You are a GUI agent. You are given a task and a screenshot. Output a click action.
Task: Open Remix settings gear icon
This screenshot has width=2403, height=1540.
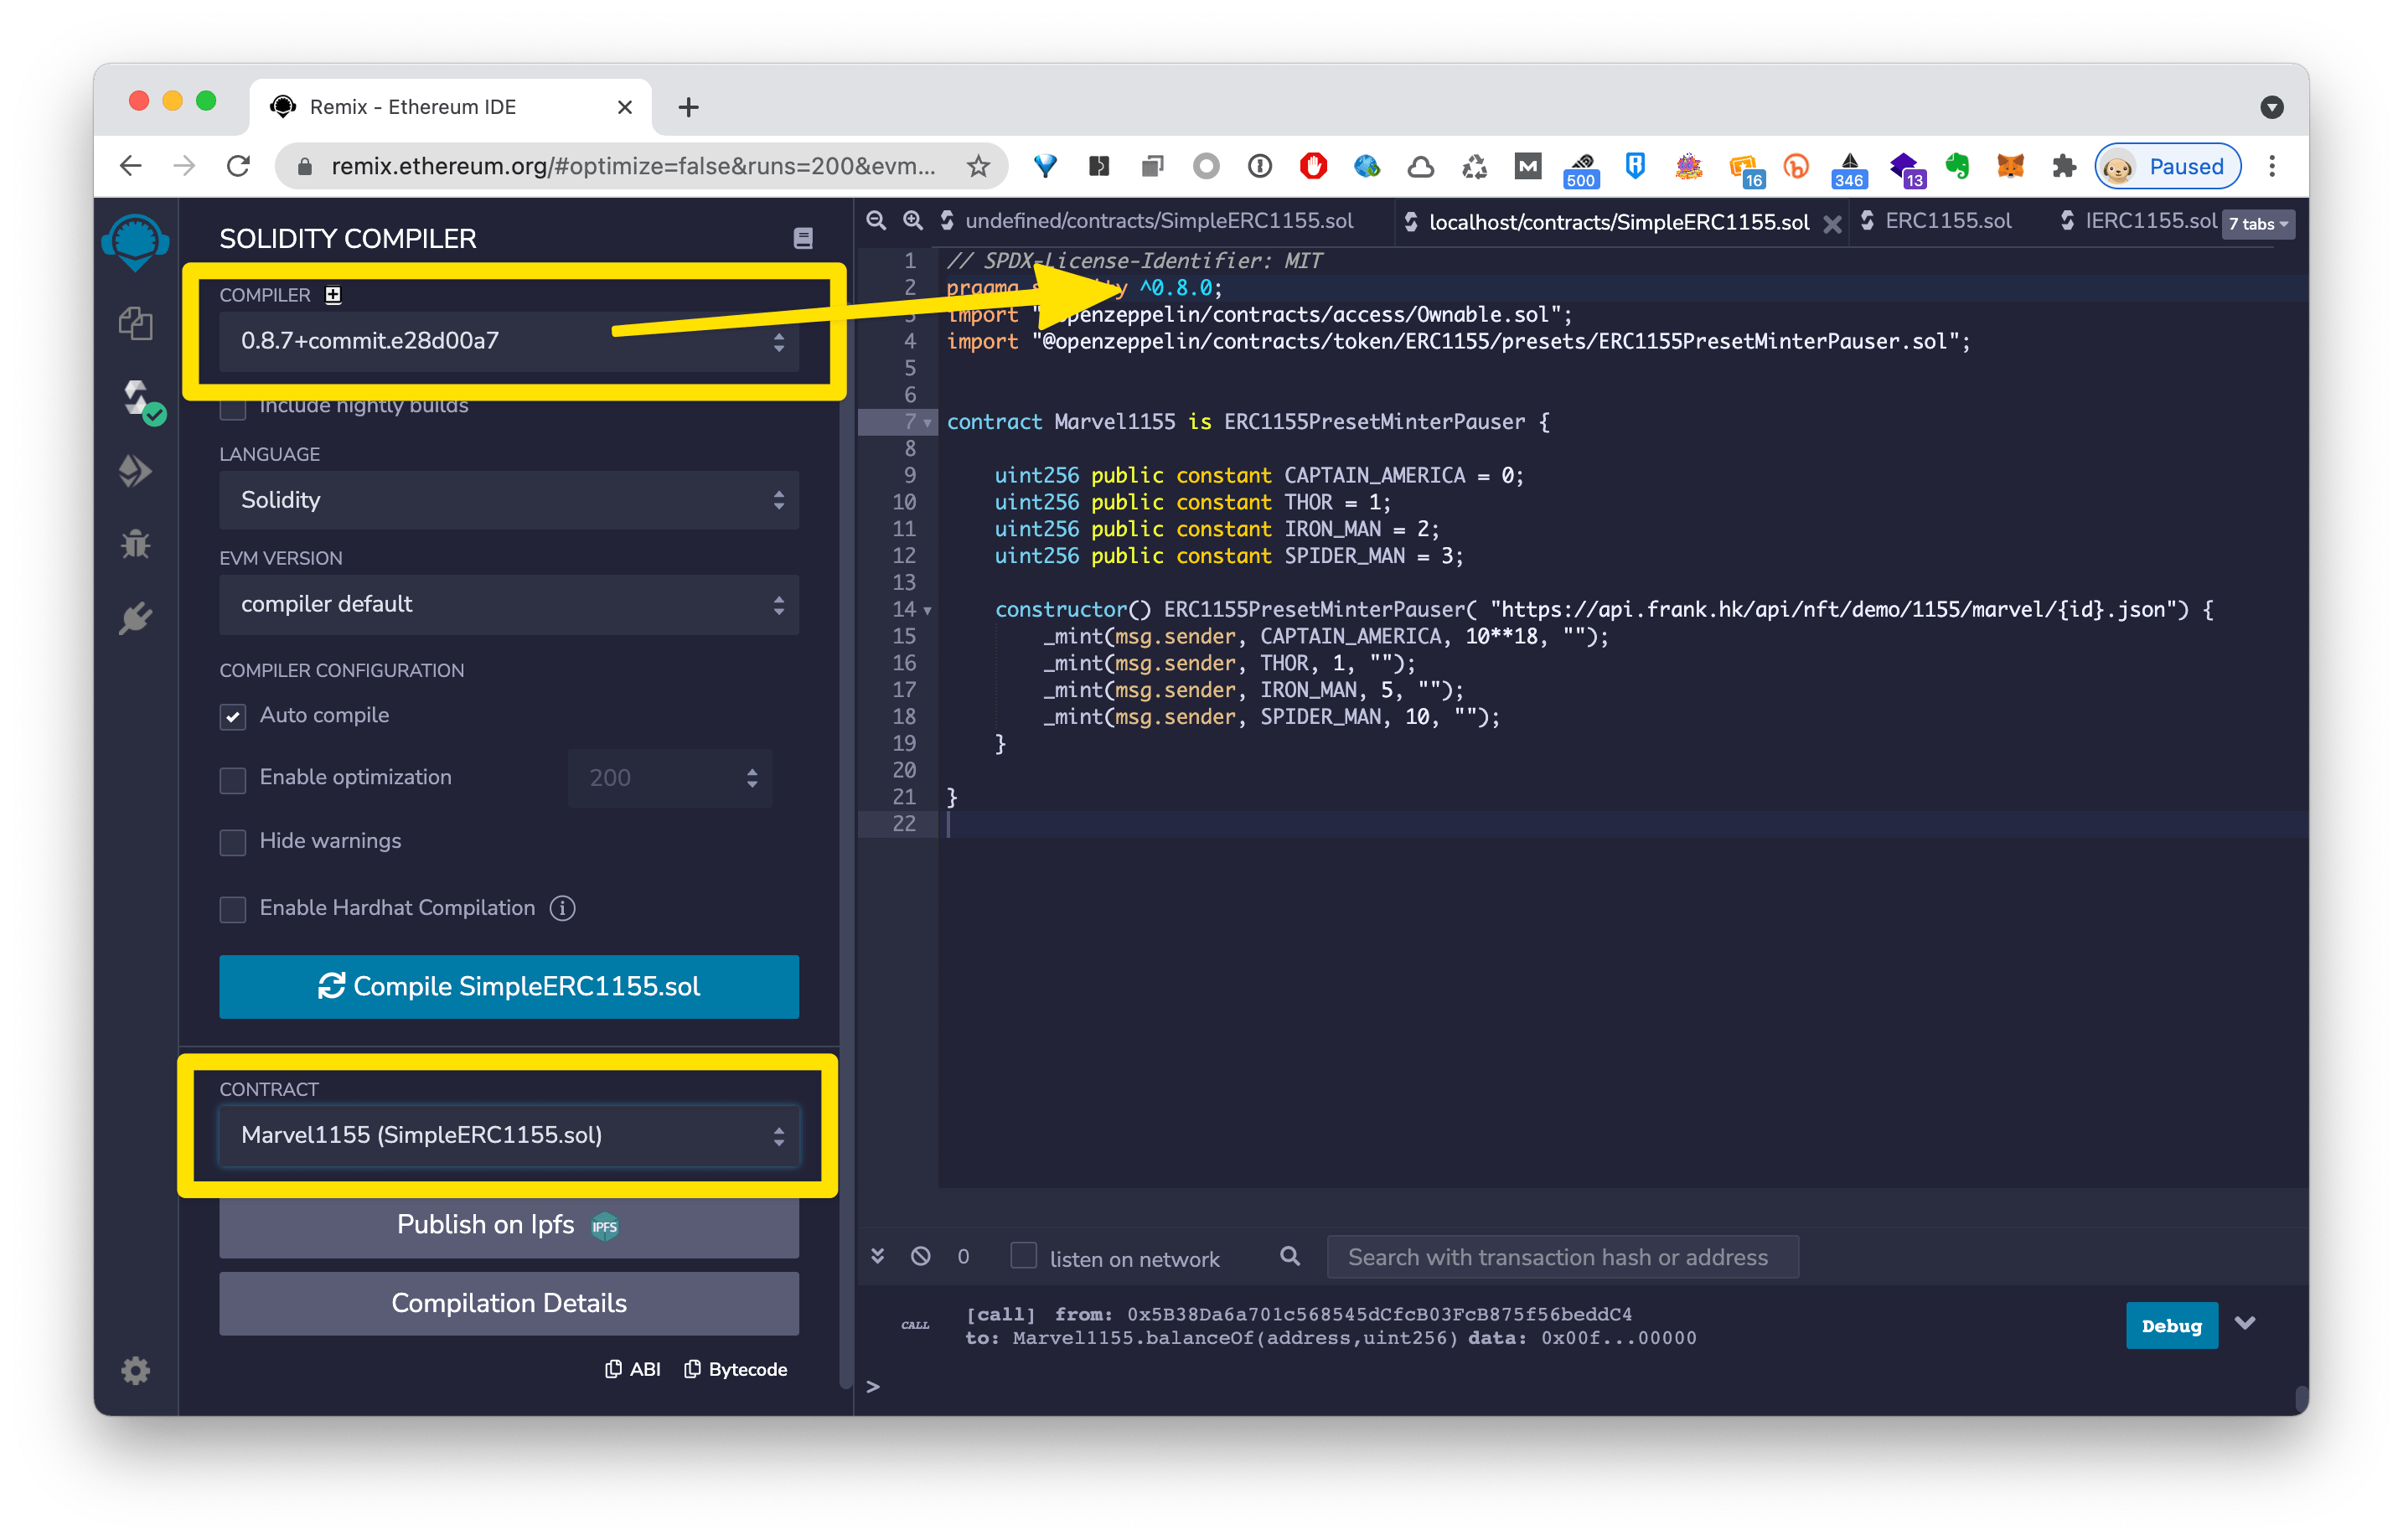point(135,1370)
